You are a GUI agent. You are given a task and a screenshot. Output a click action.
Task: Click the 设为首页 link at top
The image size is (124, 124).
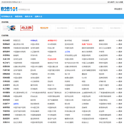(x=111, y=2)
